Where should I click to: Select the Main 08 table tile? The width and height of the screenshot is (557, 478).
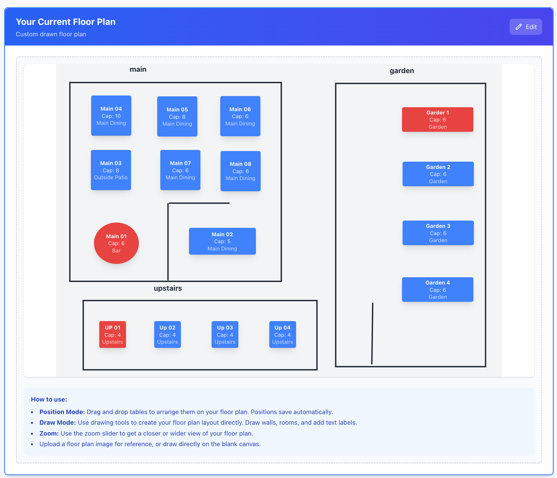240,171
